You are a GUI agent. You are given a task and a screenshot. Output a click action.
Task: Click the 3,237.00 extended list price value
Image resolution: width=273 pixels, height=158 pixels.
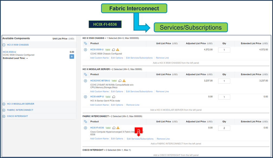point(264,81)
